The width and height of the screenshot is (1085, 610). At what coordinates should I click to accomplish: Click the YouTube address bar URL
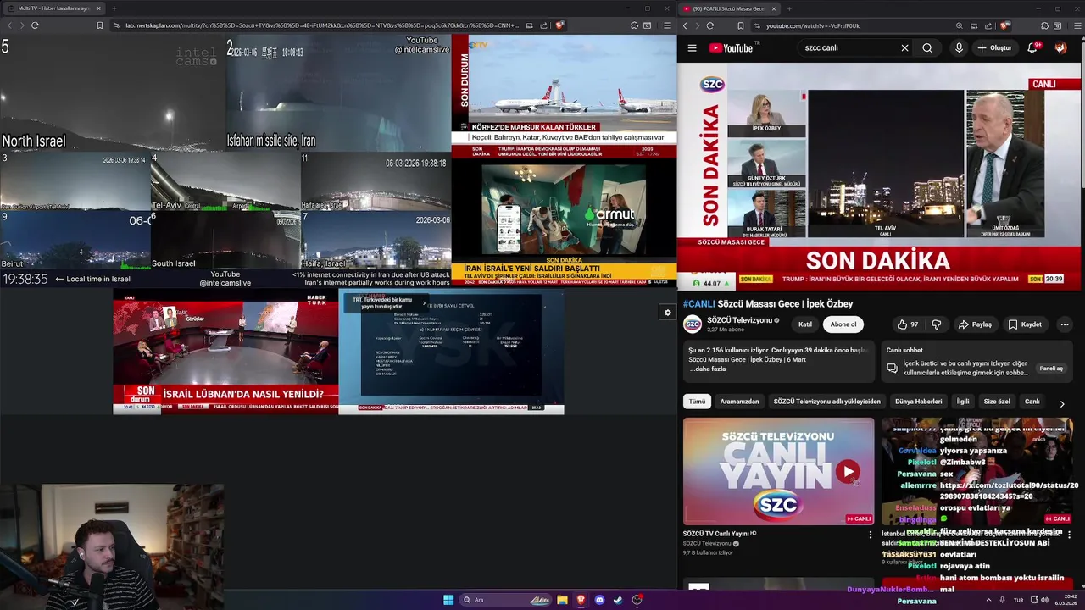(813, 25)
